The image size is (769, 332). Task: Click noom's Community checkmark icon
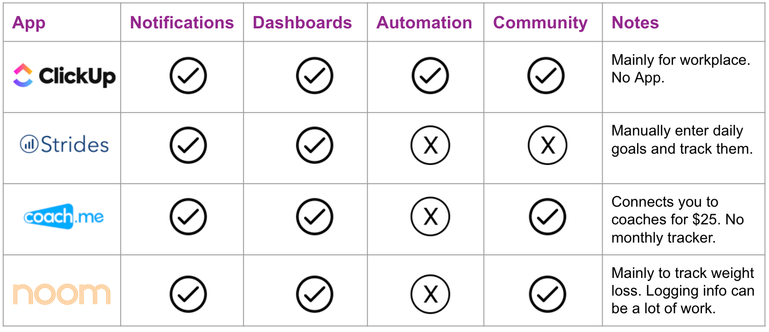547,293
